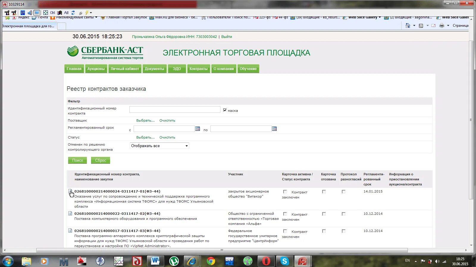This screenshot has height=267, width=476.
Task: Focus the end date field labeled по
Action: (x=241, y=129)
